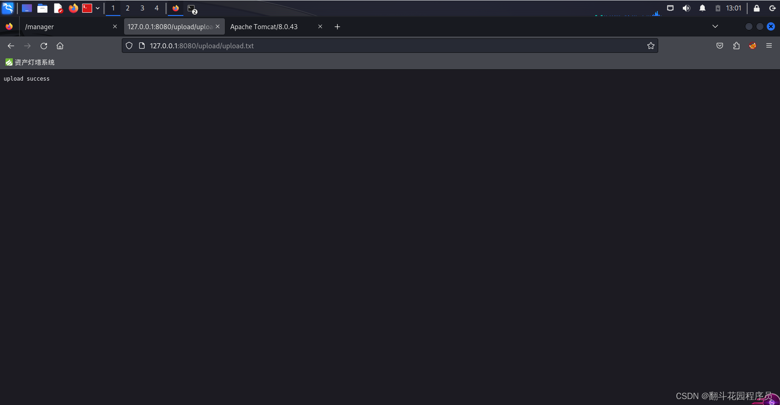Expand the terminal launcher dropdown arrow
This screenshot has width=780, height=405.
pyautogui.click(x=98, y=8)
